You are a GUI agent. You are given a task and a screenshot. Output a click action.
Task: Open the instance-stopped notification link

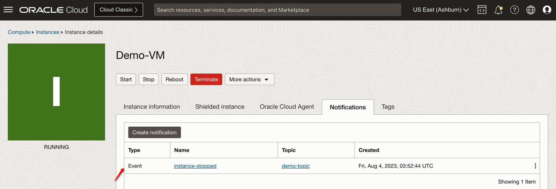(195, 166)
